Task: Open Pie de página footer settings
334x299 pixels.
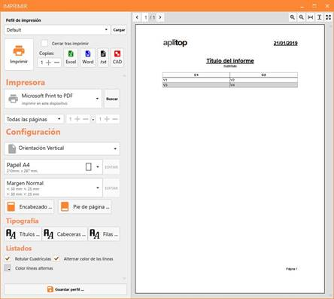Action: [85, 206]
